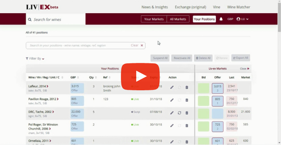Click the 22,000 offer price for DRC Tache
Viewport: 281px width, 145px height.
point(77,114)
